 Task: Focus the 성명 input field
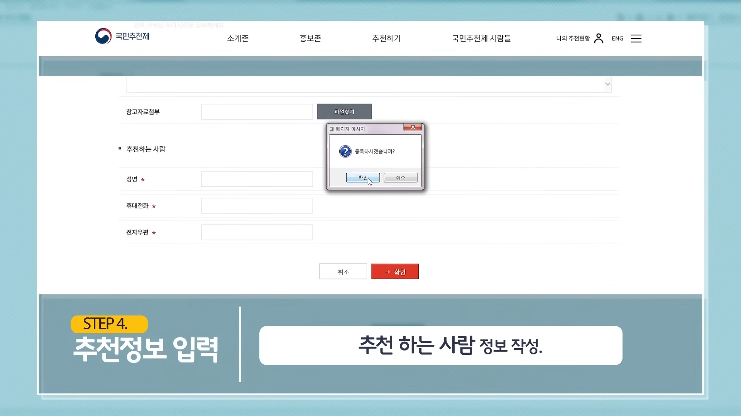tap(257, 179)
